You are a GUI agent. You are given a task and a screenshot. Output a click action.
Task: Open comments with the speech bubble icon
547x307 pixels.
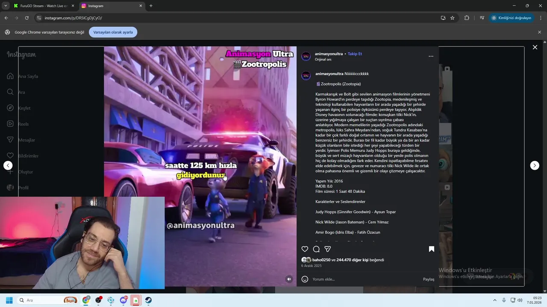coord(316,249)
